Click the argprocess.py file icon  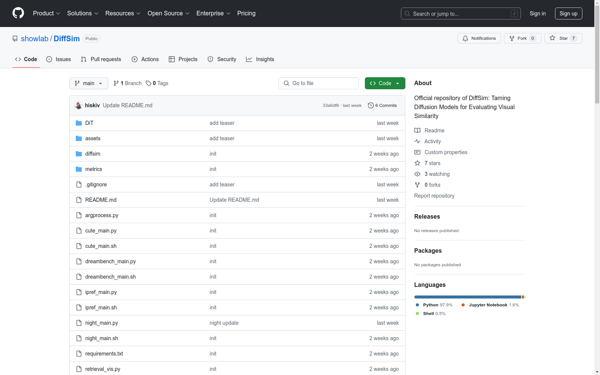coord(79,215)
